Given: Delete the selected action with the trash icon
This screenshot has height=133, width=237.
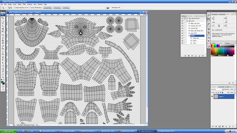Looking at the screenshot, I should tap(203, 56).
